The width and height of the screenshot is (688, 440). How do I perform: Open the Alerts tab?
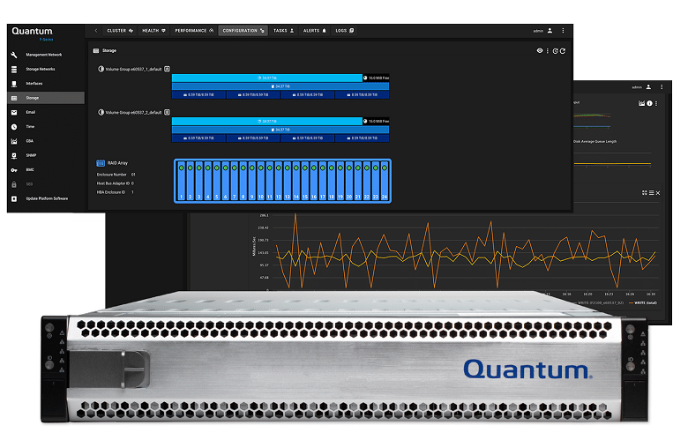click(315, 31)
